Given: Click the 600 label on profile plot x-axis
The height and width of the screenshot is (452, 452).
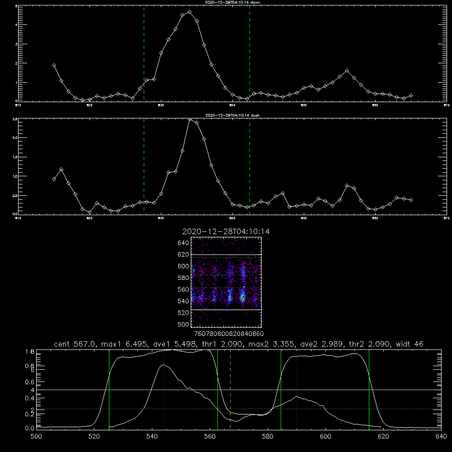Looking at the screenshot, I should [x=326, y=437].
